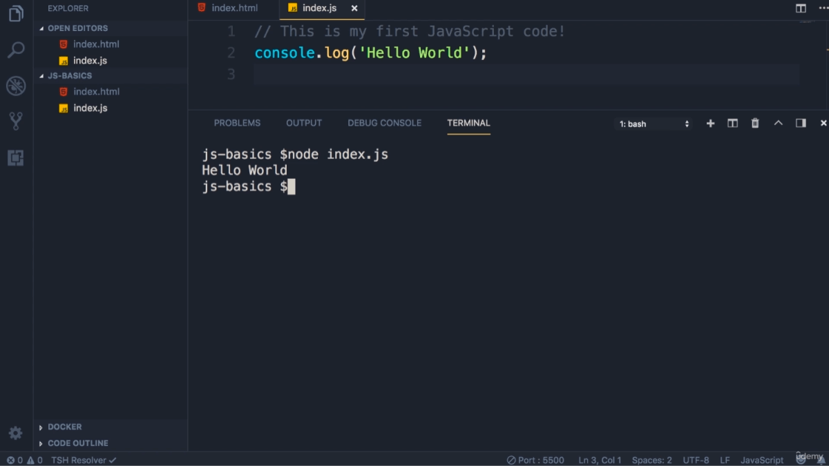Image resolution: width=829 pixels, height=466 pixels.
Task: Kill the terminal using the trash icon
Action: 754,123
